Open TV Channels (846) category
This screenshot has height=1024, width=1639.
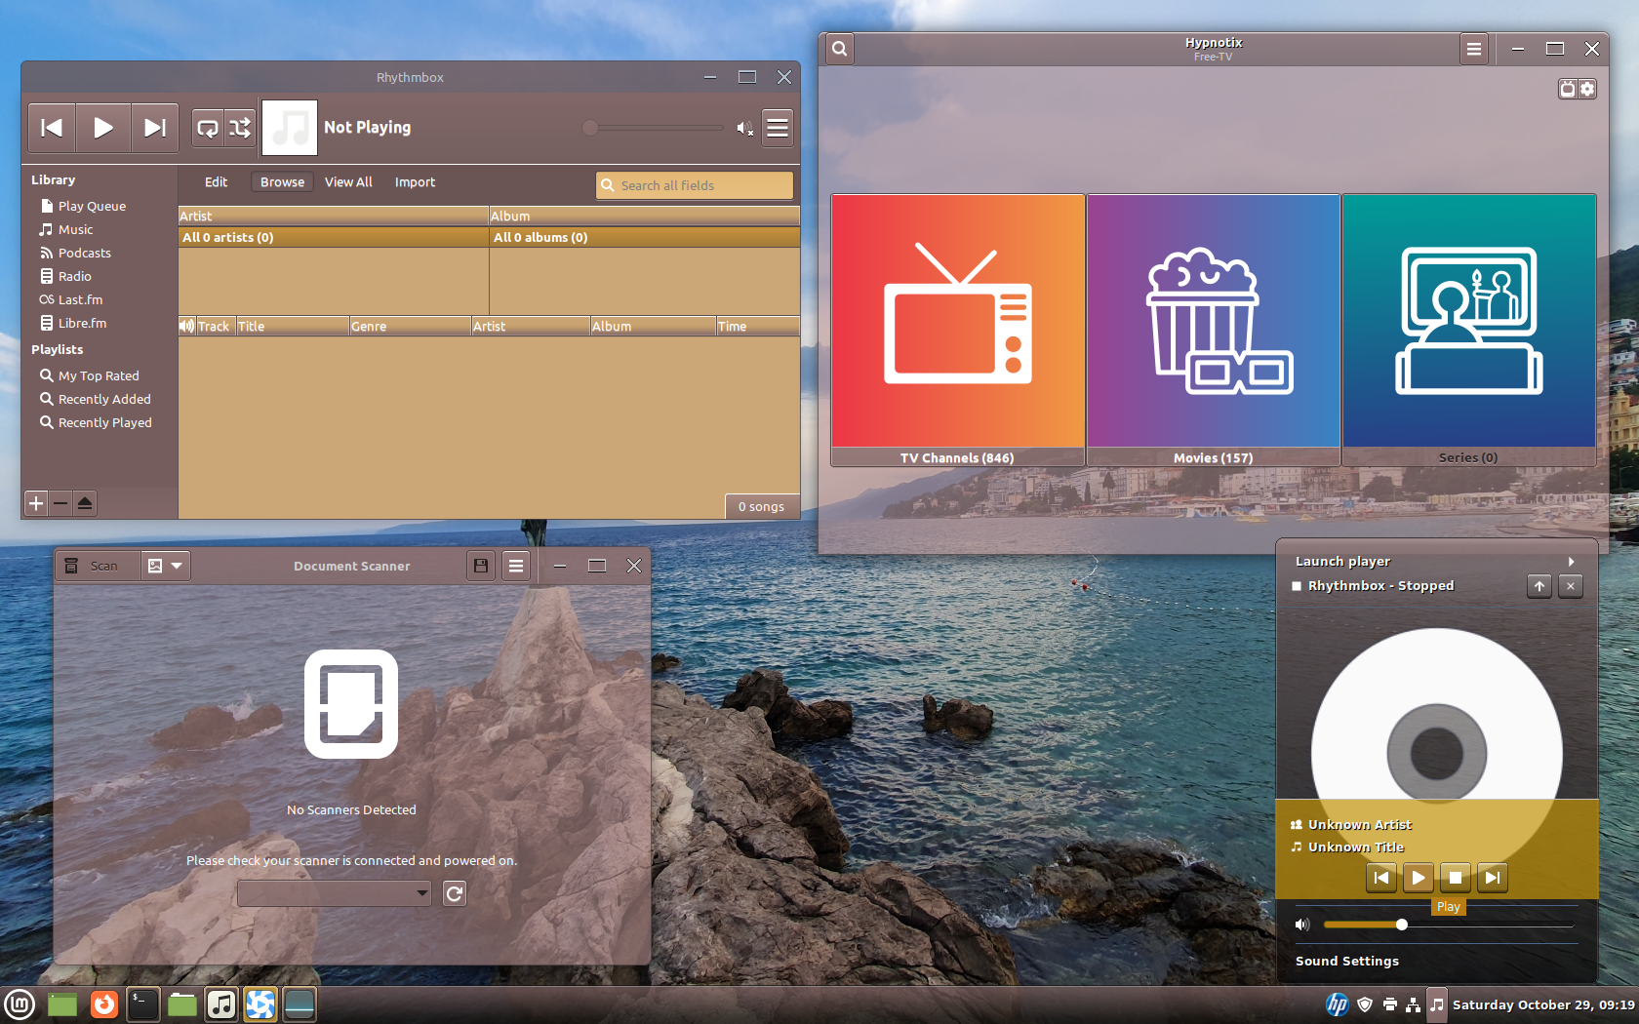958,331
